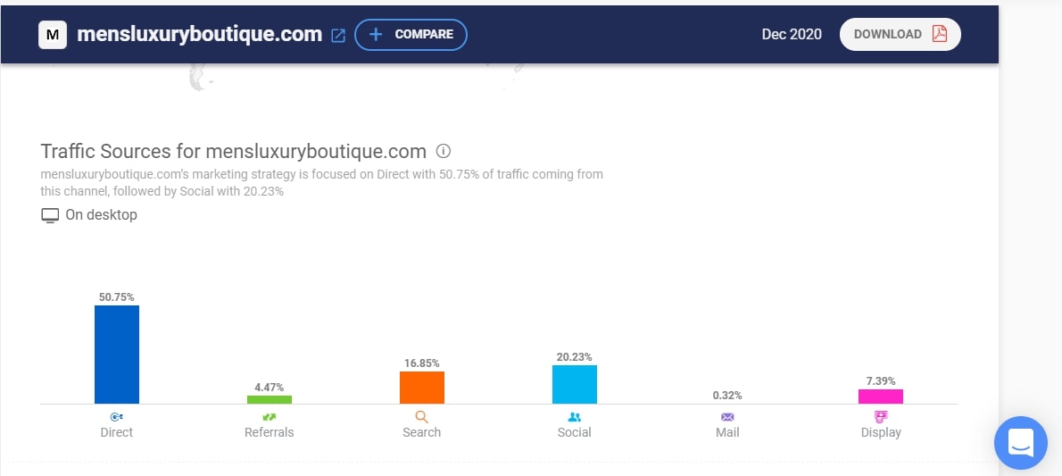Screen dimensions: 1062x476
Task: Click the info icon beside Traffic Sources
Action: [x=444, y=150]
